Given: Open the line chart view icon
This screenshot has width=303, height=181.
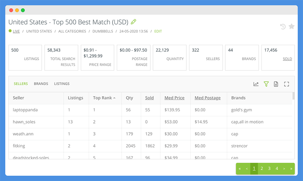Looking at the screenshot, I should [x=256, y=84].
